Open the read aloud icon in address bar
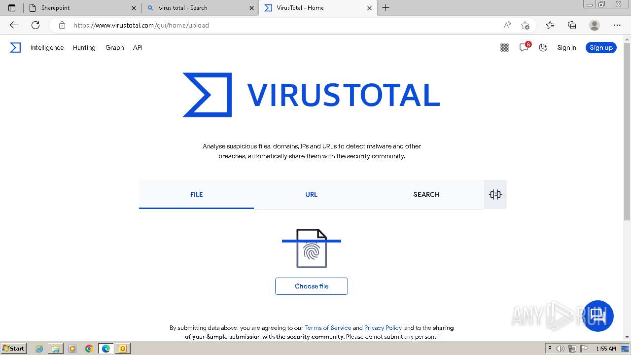The image size is (631, 355). (x=507, y=25)
